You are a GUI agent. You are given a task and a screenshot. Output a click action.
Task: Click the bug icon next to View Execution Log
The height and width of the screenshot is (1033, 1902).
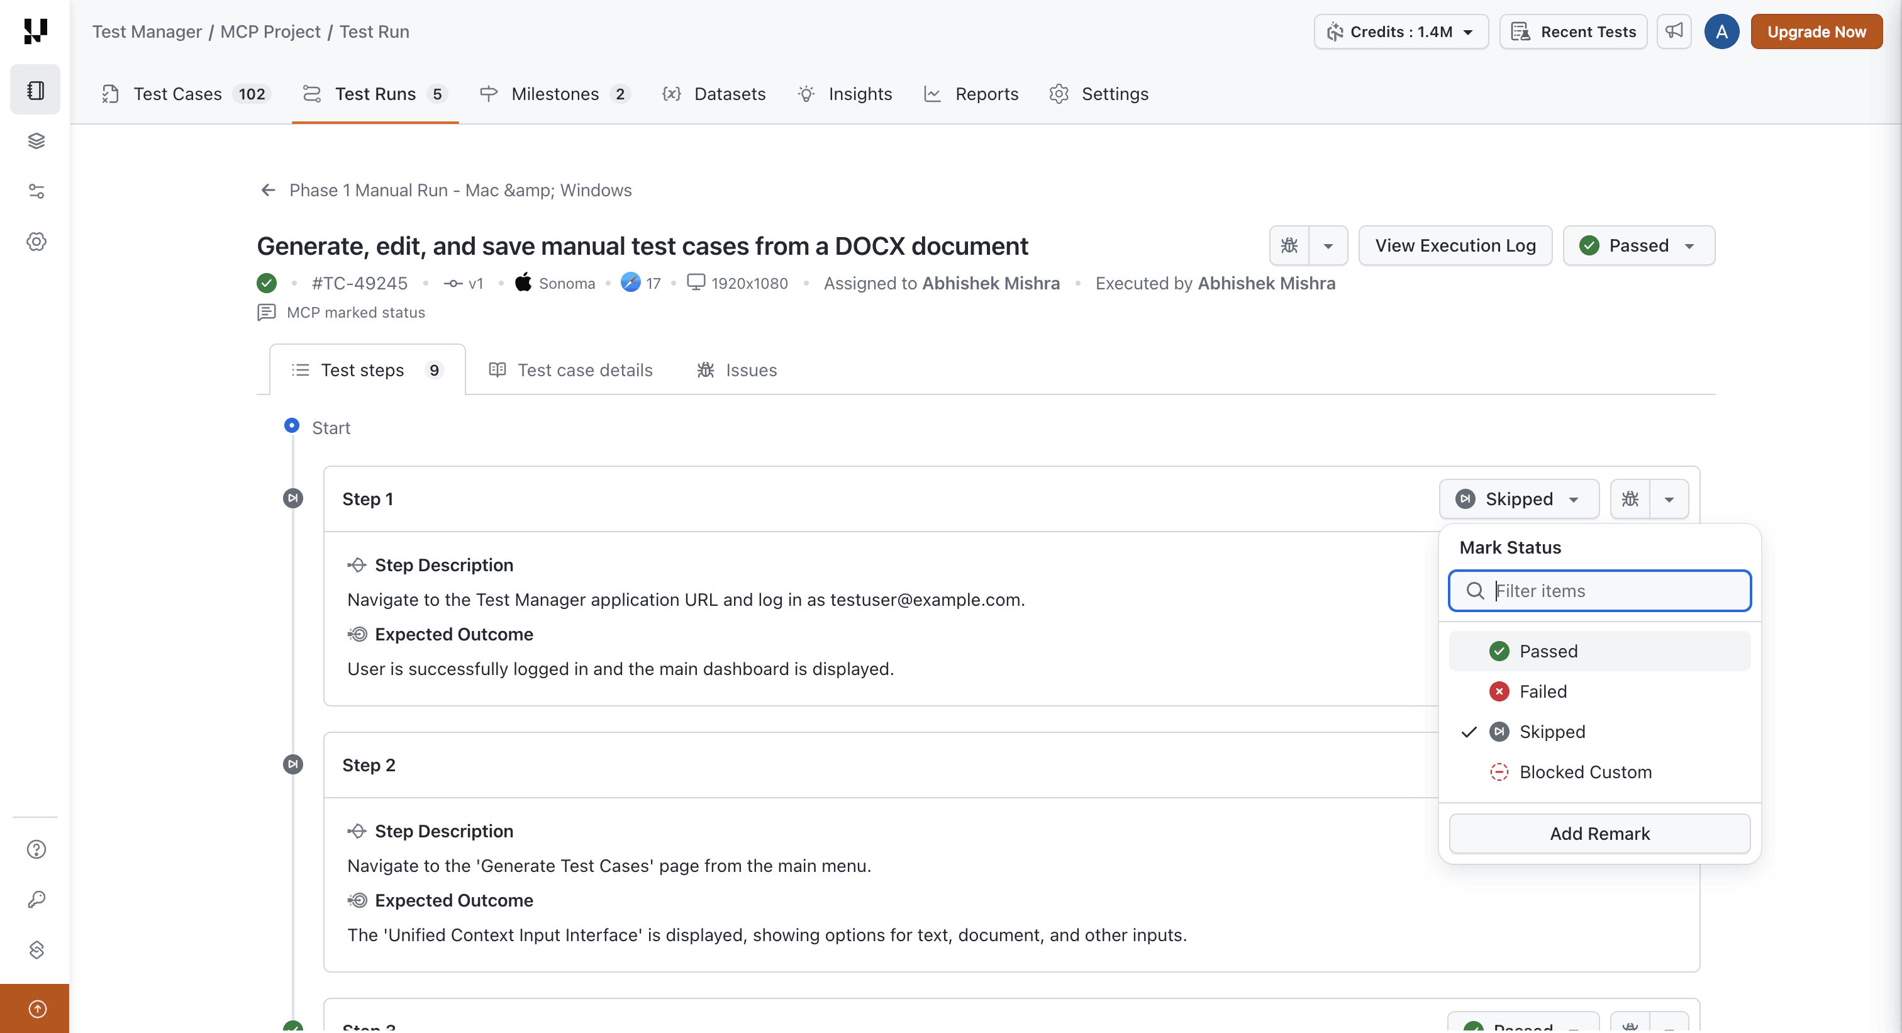click(1289, 245)
